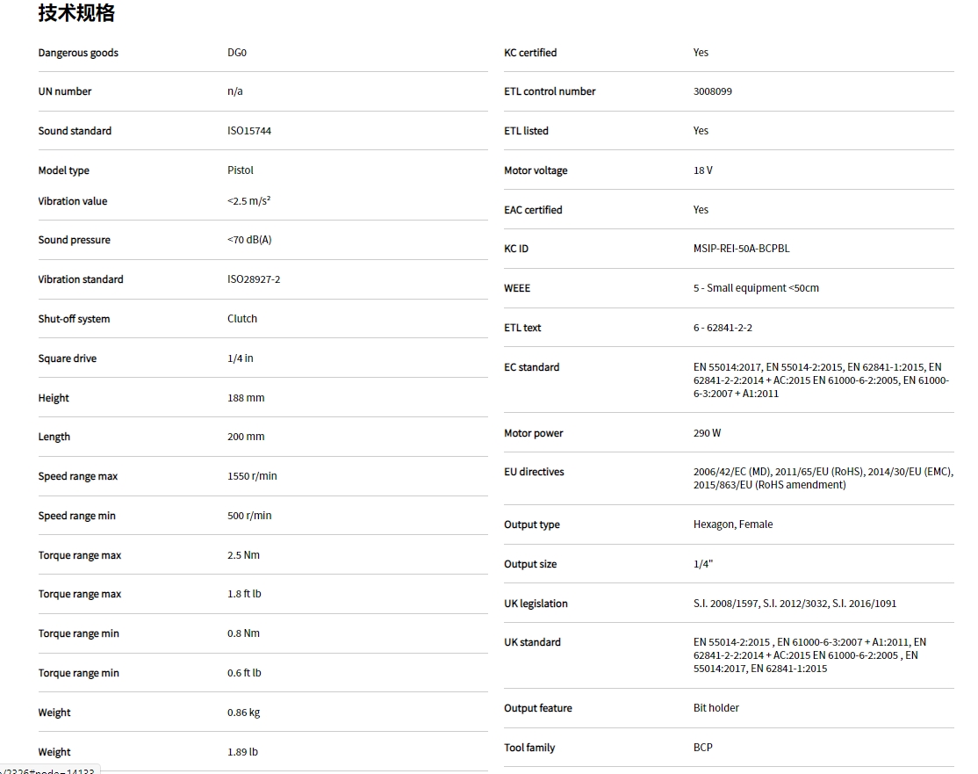Select the Clutch shut-off system value
Screen dimensions: 978x774
point(242,319)
